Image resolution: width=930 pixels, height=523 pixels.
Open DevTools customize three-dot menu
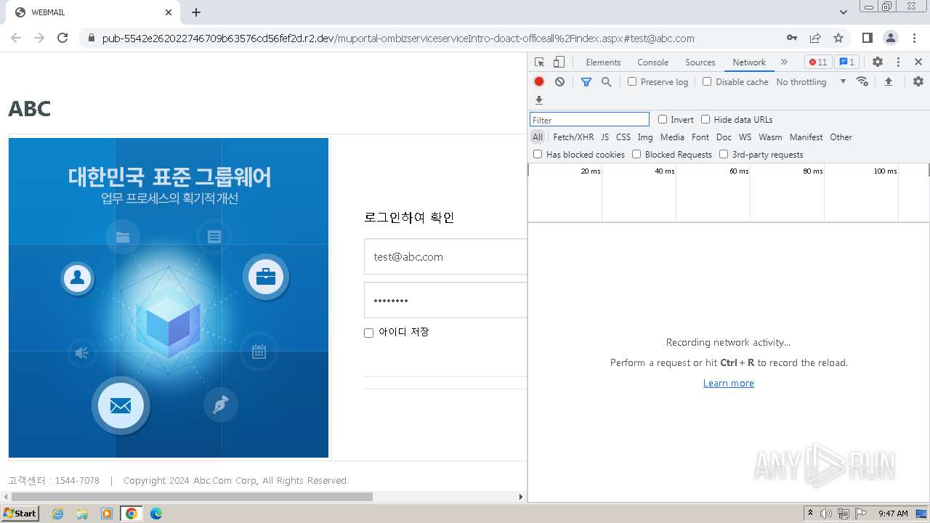pyautogui.click(x=898, y=62)
